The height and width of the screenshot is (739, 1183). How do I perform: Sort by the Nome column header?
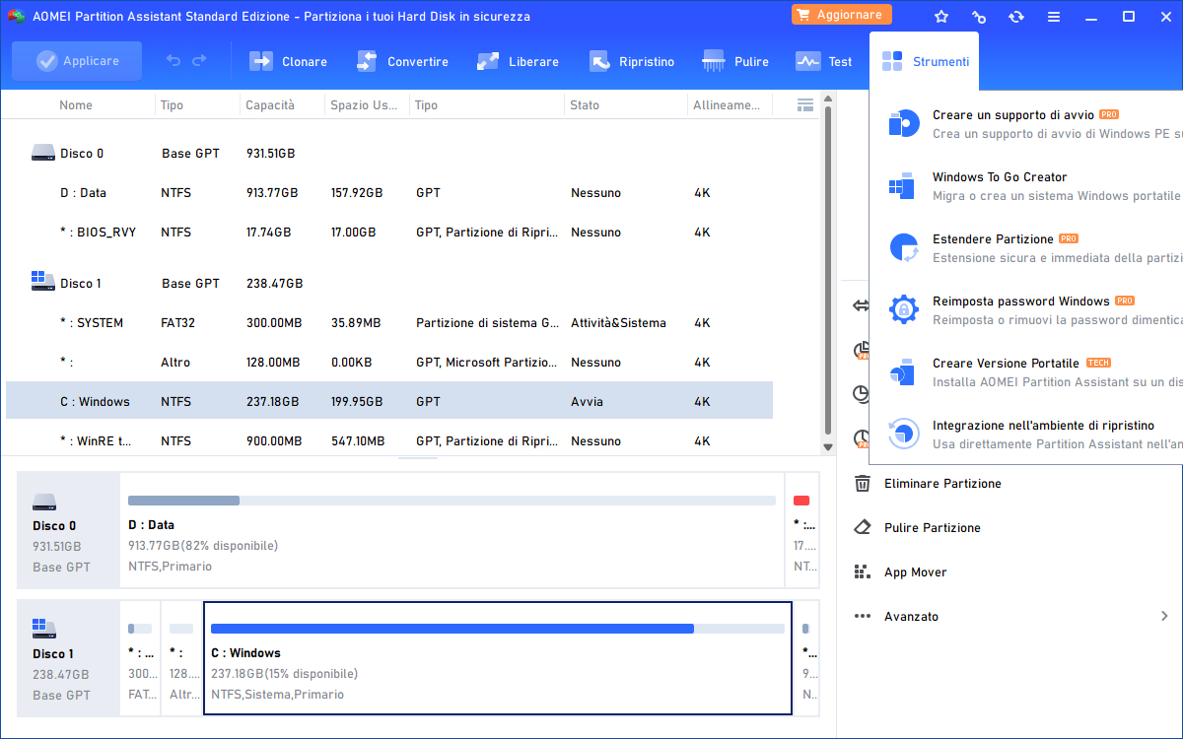click(x=76, y=105)
